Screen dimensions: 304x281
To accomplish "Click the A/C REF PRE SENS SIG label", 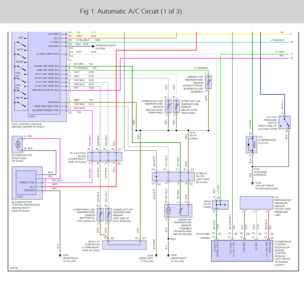I will click(x=268, y=249).
